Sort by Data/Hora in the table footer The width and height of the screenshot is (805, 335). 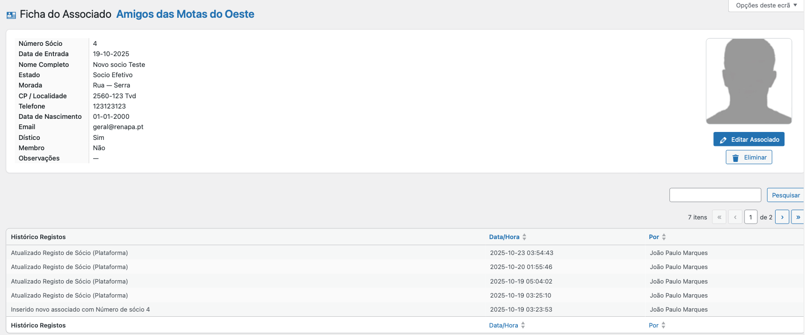(x=504, y=325)
